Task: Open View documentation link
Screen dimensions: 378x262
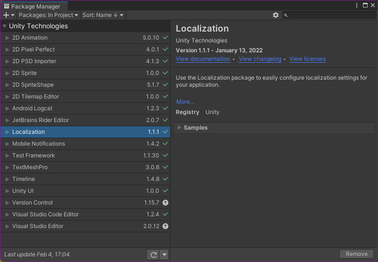Action: tap(203, 59)
